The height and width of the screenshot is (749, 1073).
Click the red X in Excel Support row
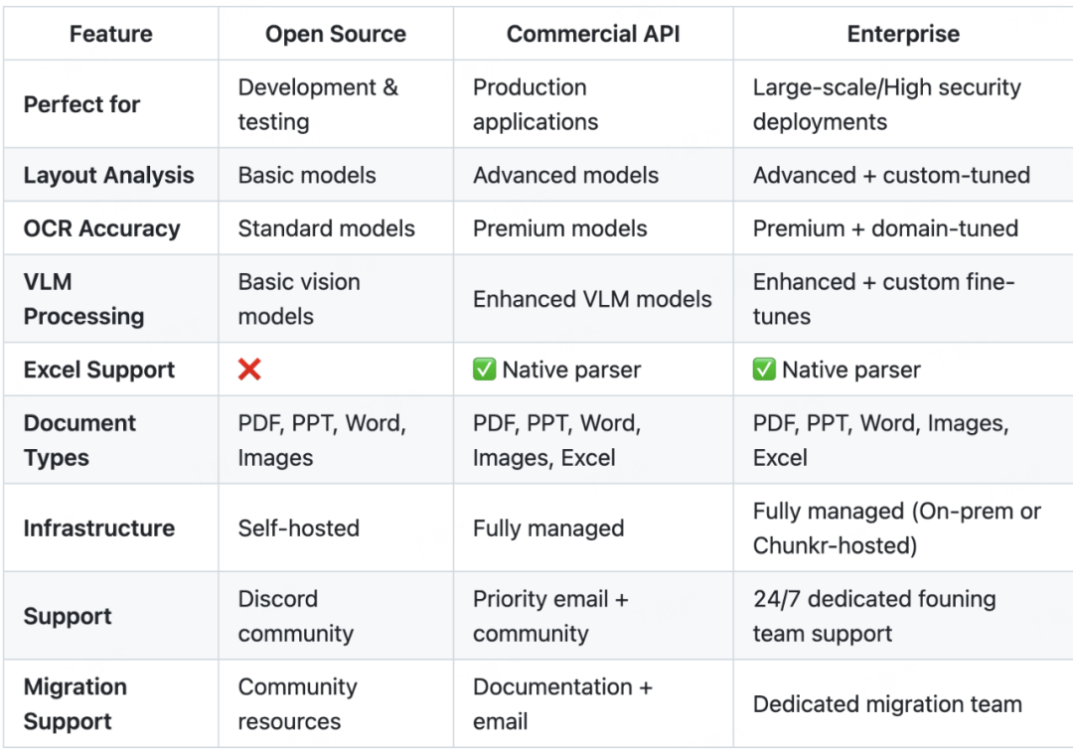click(x=249, y=370)
